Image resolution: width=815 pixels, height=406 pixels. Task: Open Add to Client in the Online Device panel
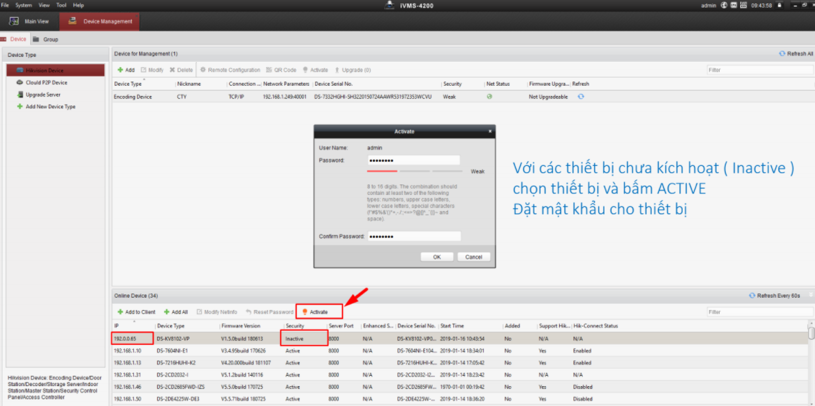135,311
